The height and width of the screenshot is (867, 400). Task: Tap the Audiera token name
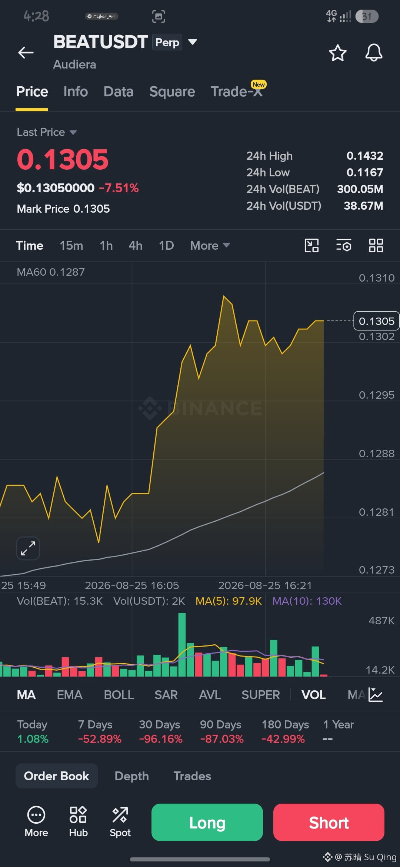click(x=74, y=64)
